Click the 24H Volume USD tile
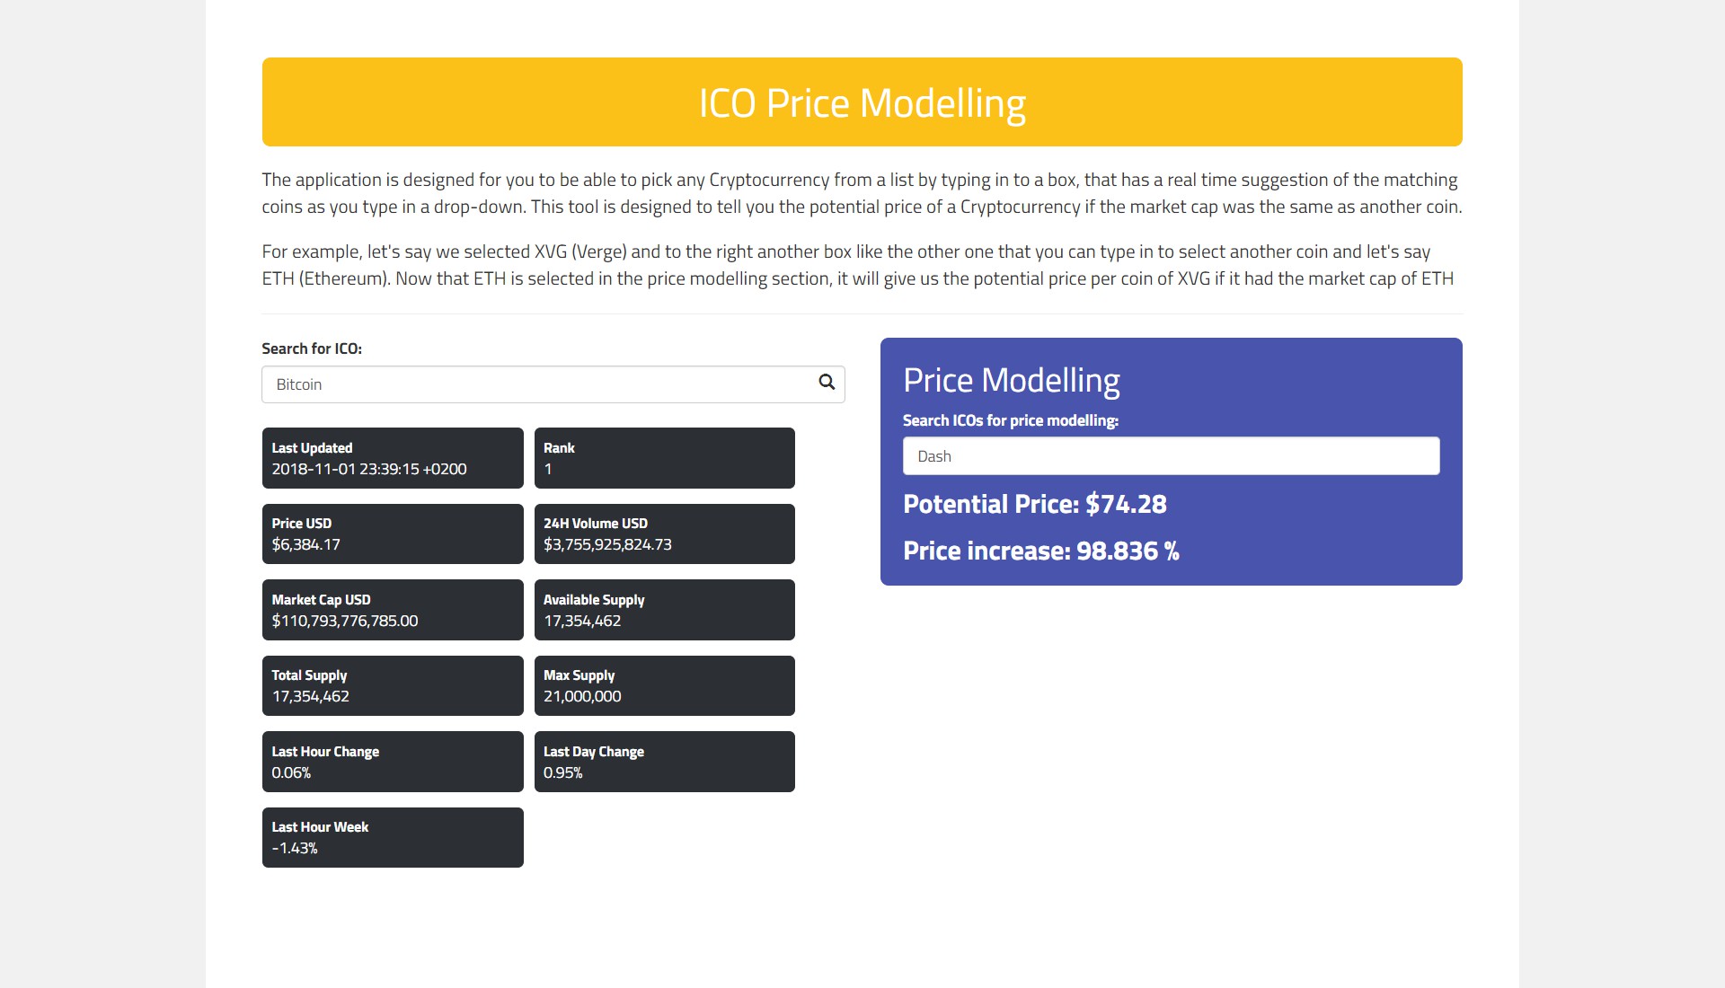Viewport: 1725px width, 988px height. (x=664, y=534)
